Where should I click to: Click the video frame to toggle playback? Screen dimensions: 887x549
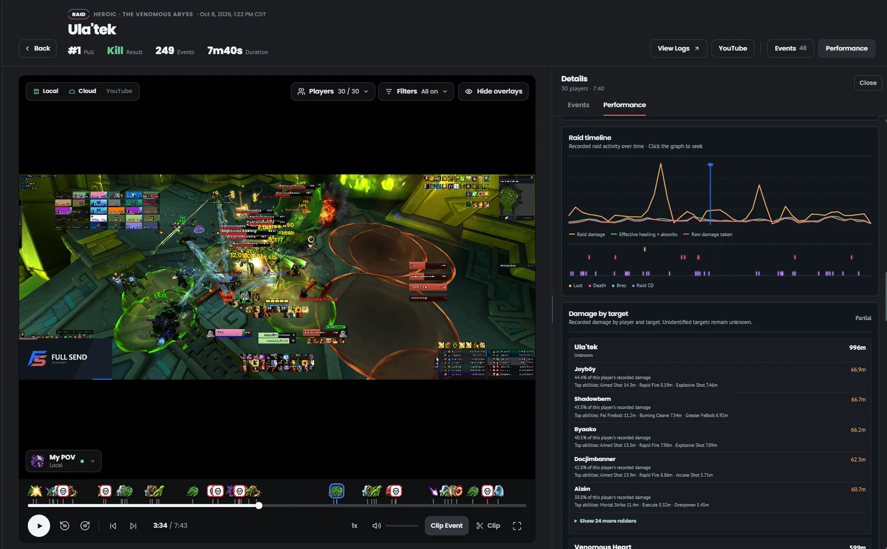(x=277, y=277)
